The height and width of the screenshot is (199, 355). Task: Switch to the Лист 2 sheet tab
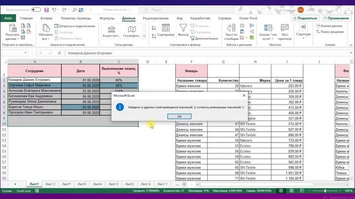click(x=50, y=184)
